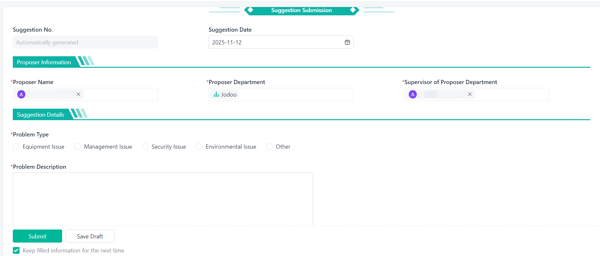Click into the Problem Description text area
This screenshot has width=600, height=256.
click(x=163, y=198)
